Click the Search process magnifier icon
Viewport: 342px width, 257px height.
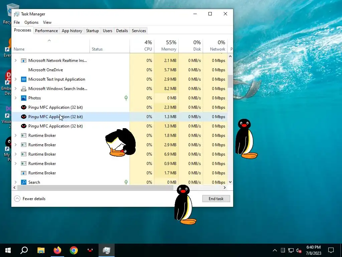click(24, 182)
